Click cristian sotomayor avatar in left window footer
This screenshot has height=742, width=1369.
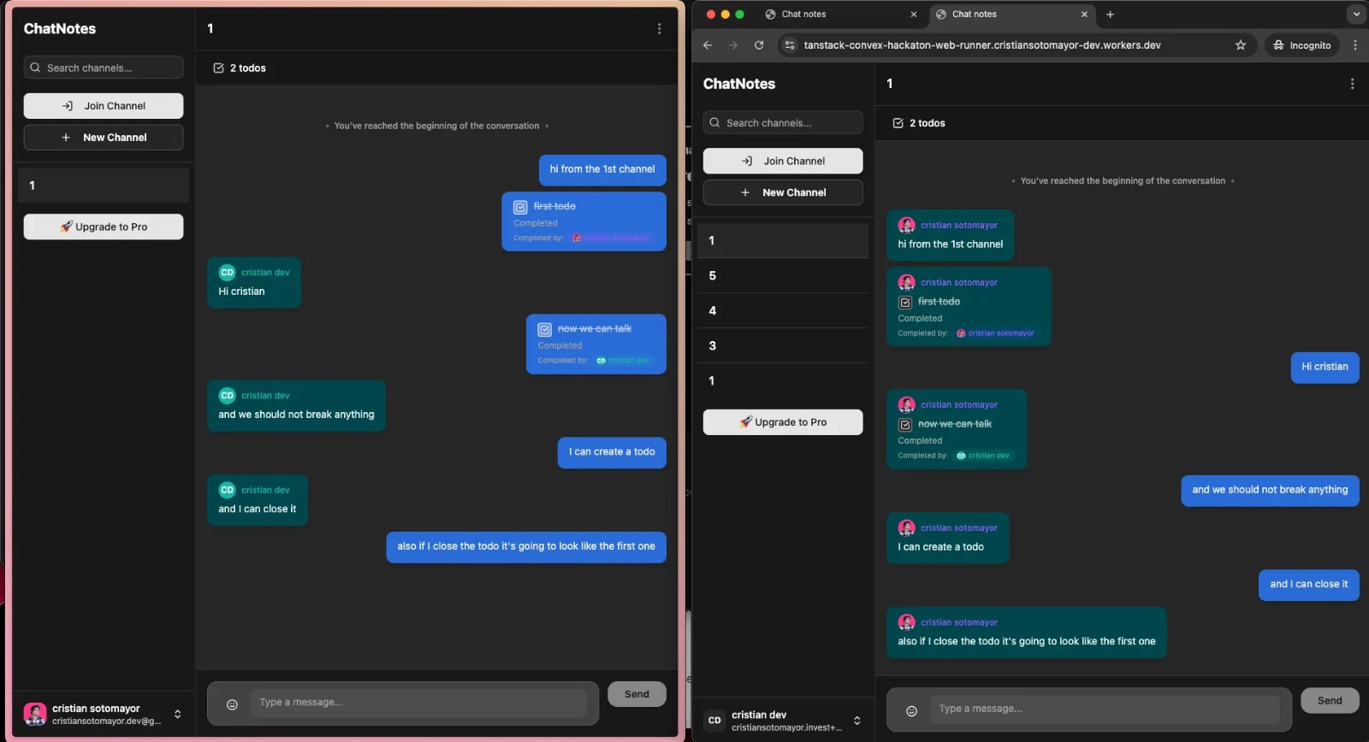(x=35, y=714)
